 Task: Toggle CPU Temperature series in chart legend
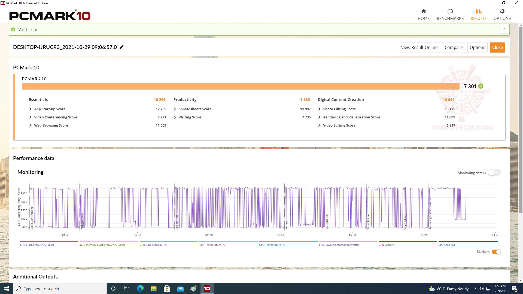(213, 245)
